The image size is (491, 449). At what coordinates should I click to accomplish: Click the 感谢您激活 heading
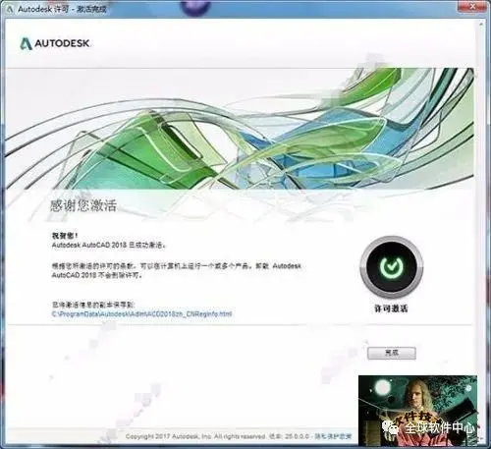pyautogui.click(x=83, y=205)
